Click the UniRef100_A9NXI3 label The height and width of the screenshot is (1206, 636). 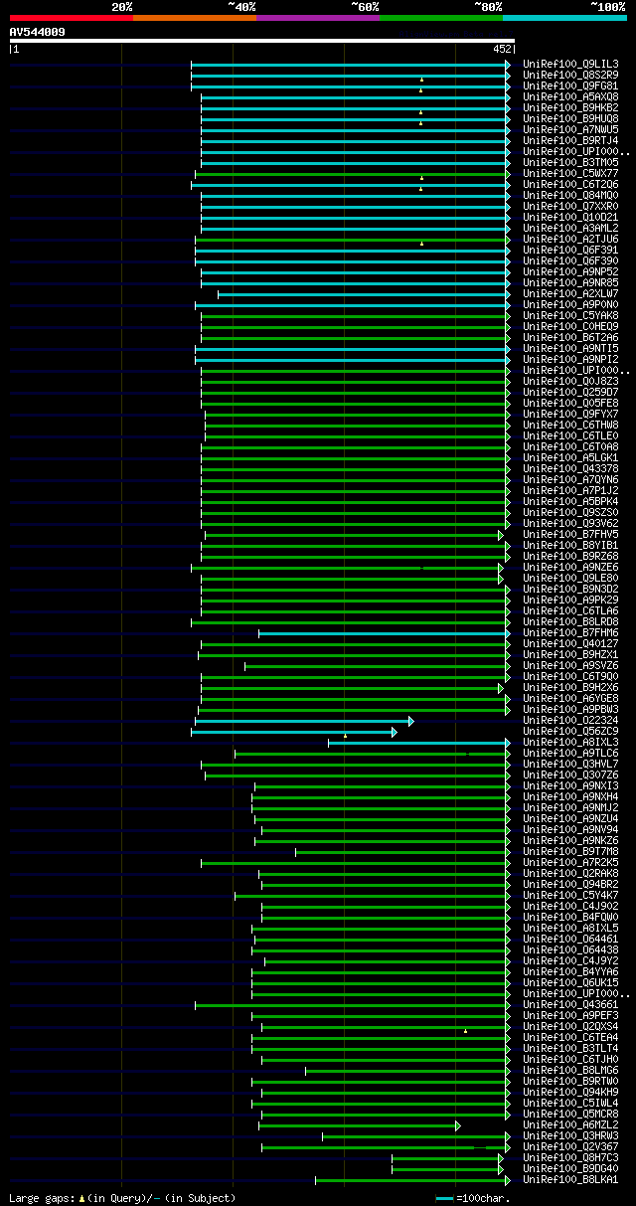point(570,785)
